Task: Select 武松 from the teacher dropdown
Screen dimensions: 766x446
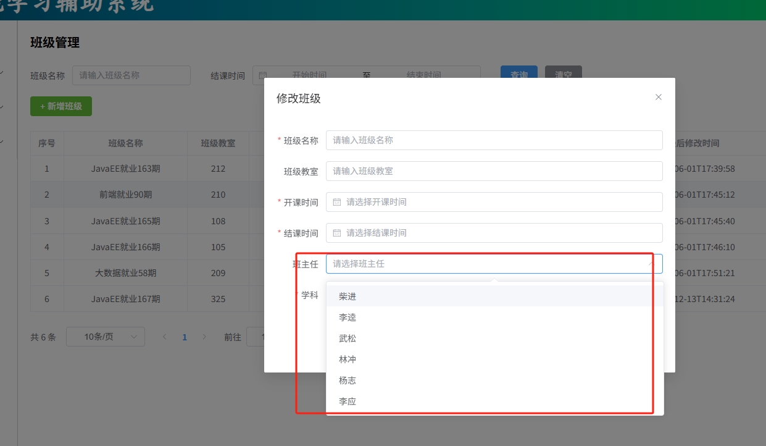Action: coord(347,338)
